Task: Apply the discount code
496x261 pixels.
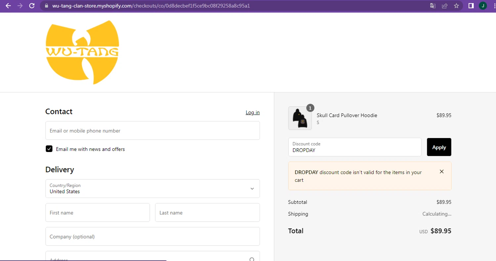Action: (x=439, y=147)
